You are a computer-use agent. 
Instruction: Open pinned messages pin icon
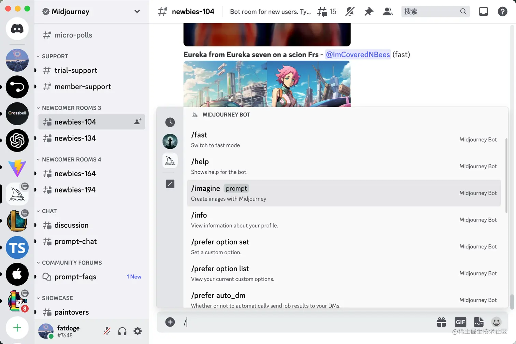coord(369,12)
